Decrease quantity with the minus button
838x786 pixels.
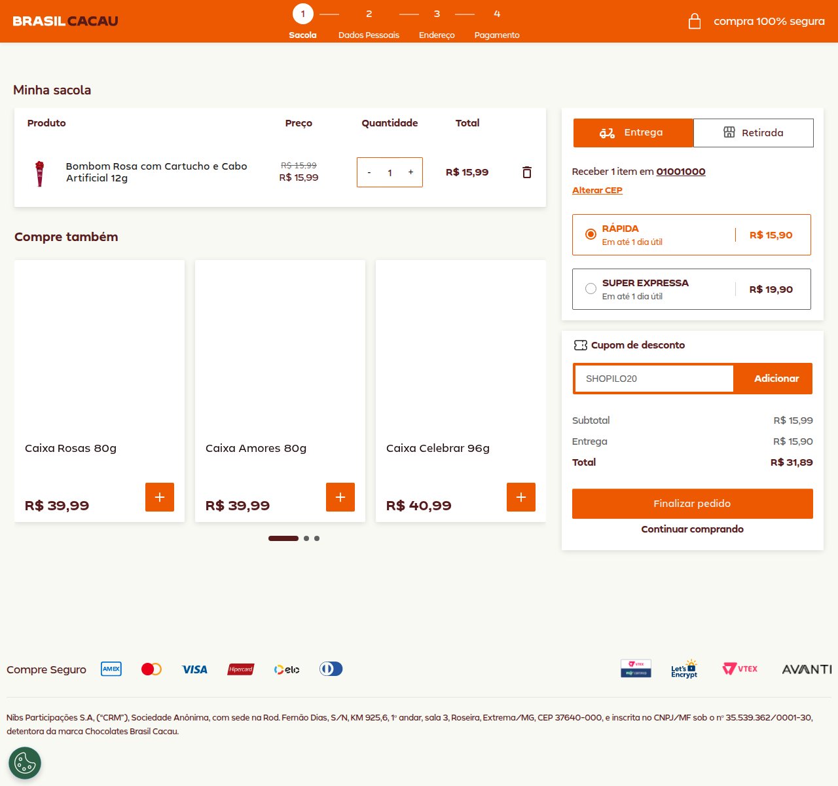click(369, 172)
